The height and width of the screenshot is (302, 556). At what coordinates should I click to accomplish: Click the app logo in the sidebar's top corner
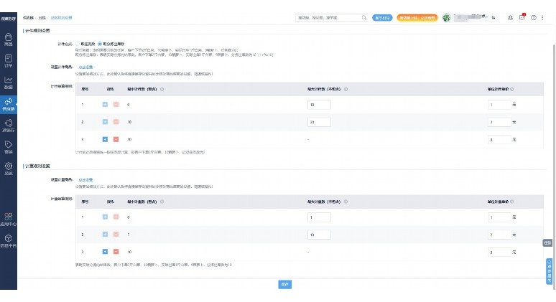click(8, 19)
